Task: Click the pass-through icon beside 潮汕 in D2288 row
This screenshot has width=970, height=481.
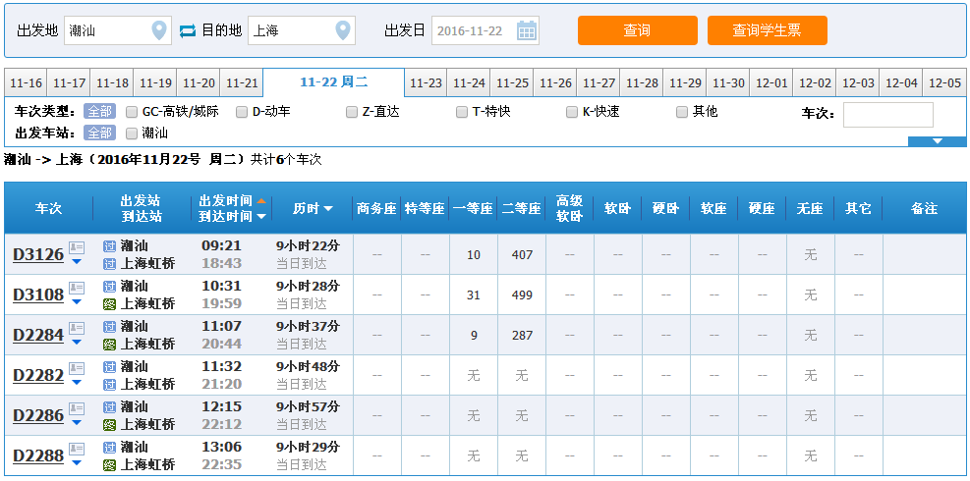Action: point(109,447)
